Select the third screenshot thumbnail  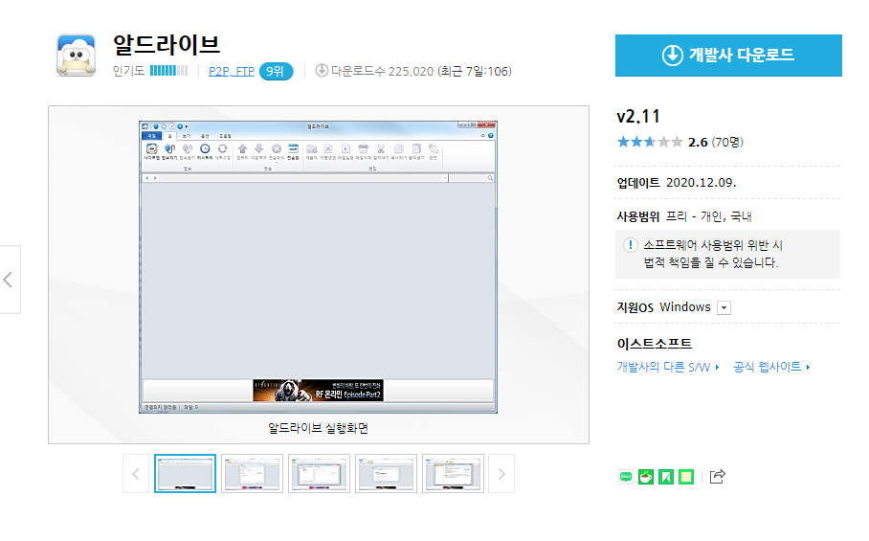320,474
